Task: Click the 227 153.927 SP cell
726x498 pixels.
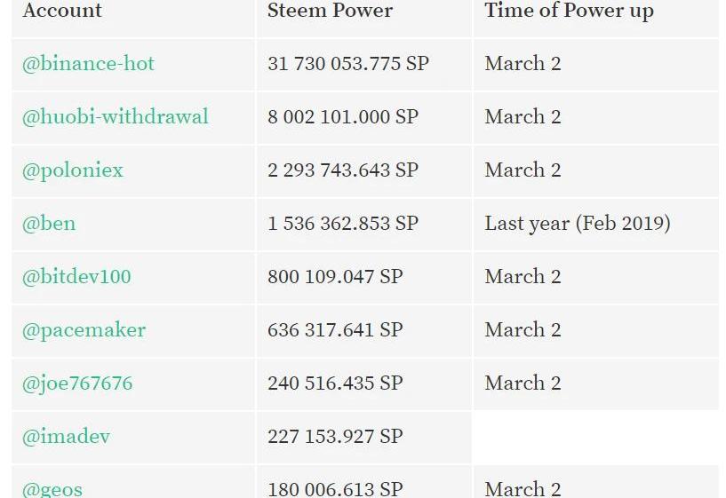Action: pyautogui.click(x=334, y=437)
